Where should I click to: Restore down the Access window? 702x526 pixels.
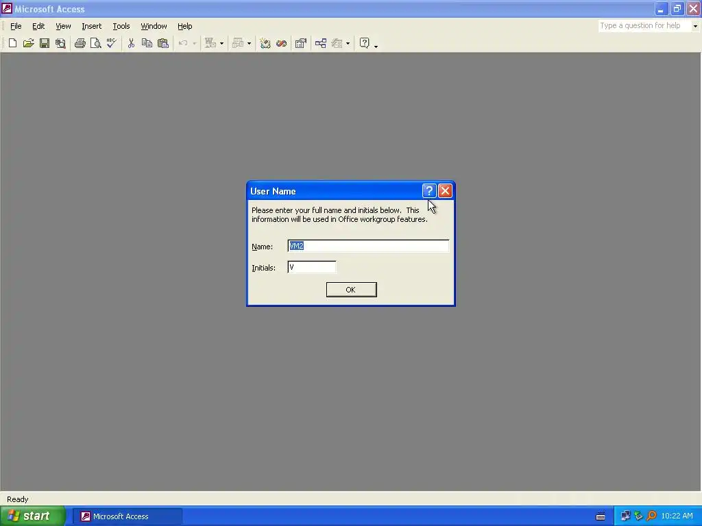click(677, 8)
